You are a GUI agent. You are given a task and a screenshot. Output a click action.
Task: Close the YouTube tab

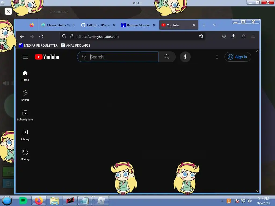pos(194,25)
